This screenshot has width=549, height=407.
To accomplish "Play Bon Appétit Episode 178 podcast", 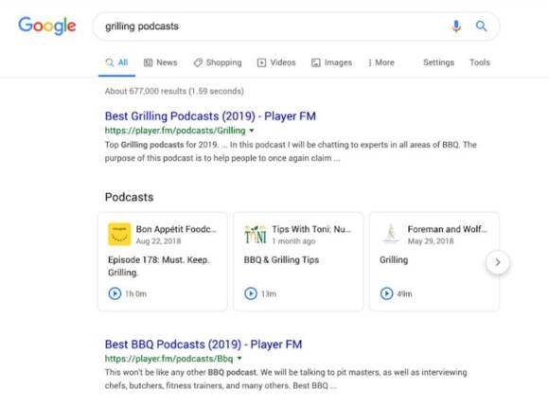I will point(115,293).
